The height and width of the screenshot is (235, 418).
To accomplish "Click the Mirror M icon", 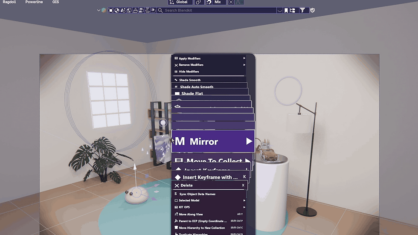I will (180, 141).
